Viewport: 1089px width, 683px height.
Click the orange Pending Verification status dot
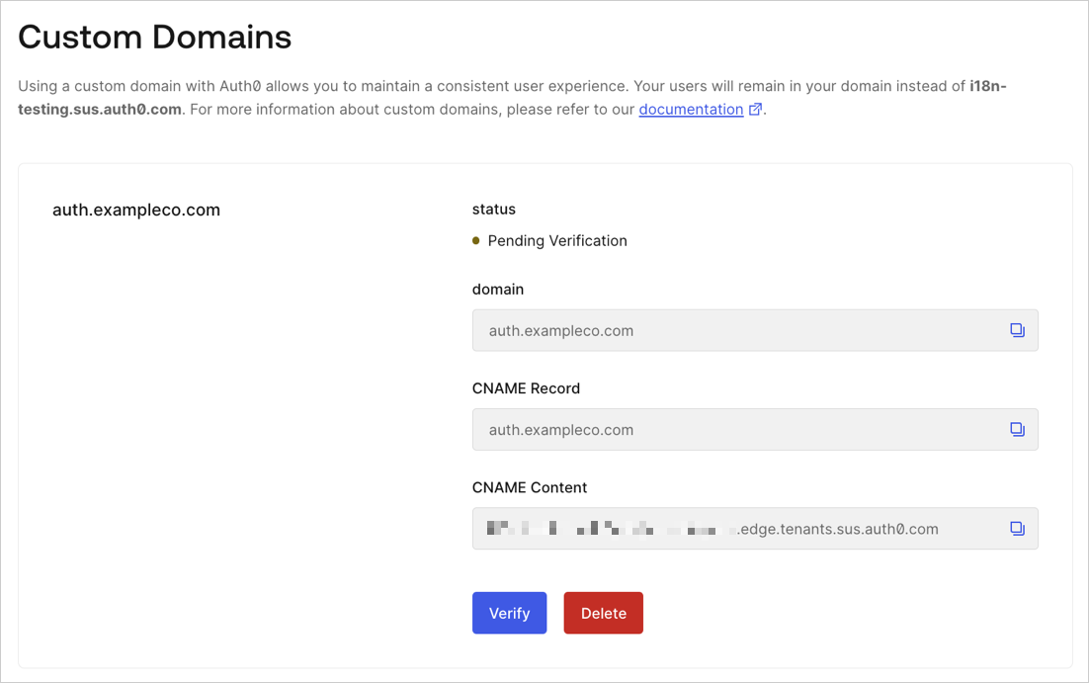click(476, 240)
